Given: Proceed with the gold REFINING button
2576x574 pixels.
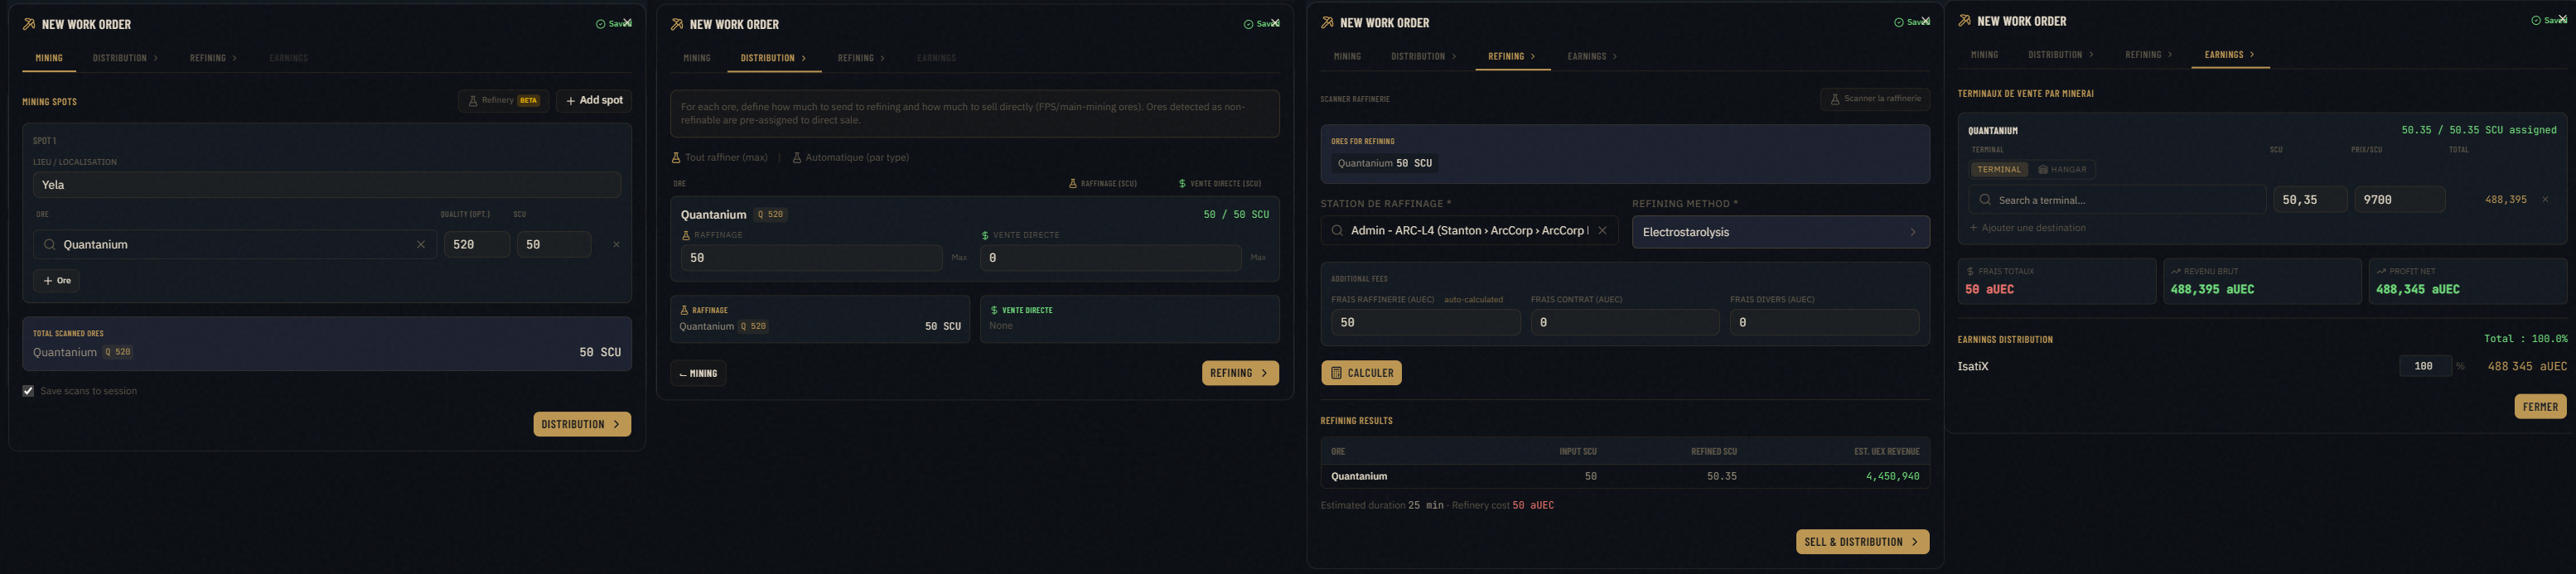Looking at the screenshot, I should pos(1240,373).
